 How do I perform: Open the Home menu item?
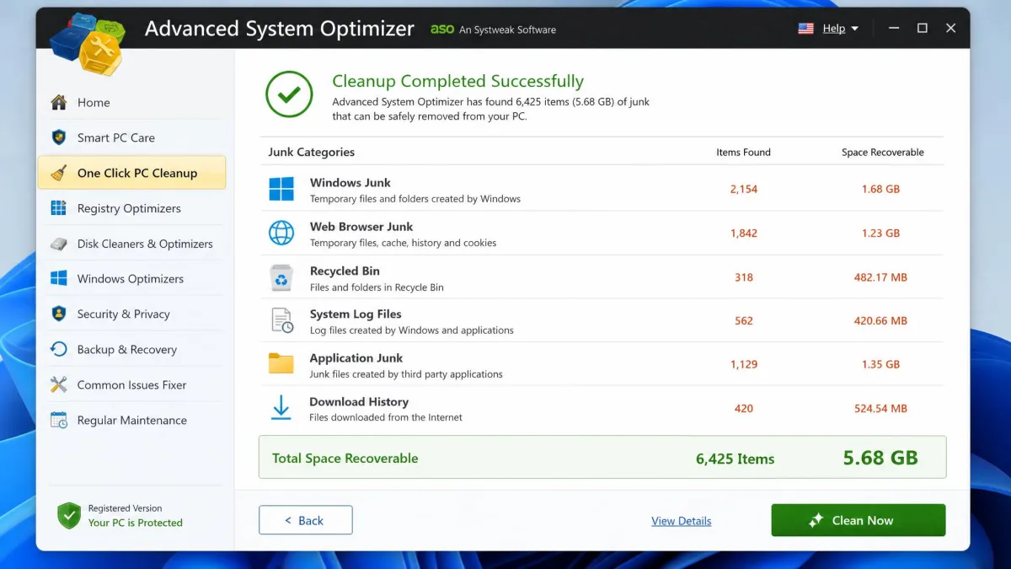94,103
